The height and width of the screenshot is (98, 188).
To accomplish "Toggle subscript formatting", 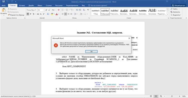I will tap(41, 14).
